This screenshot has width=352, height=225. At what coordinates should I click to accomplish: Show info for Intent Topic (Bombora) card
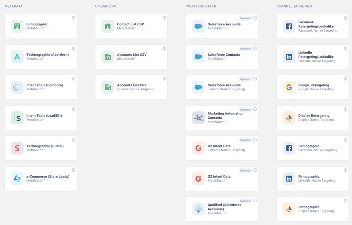coord(74,79)
